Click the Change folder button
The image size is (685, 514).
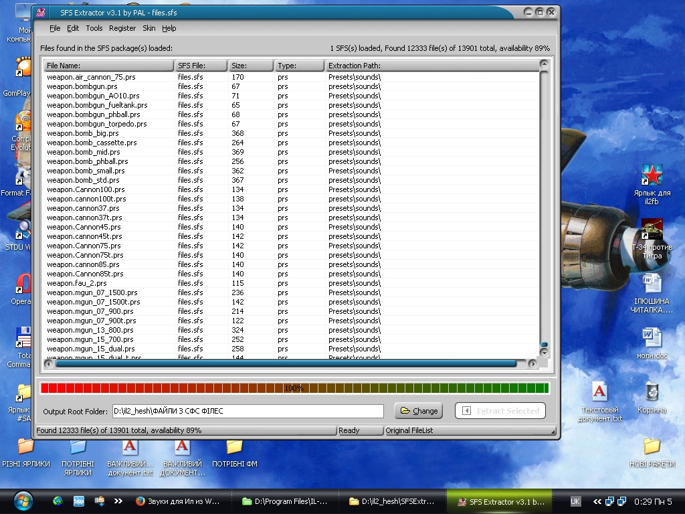419,411
